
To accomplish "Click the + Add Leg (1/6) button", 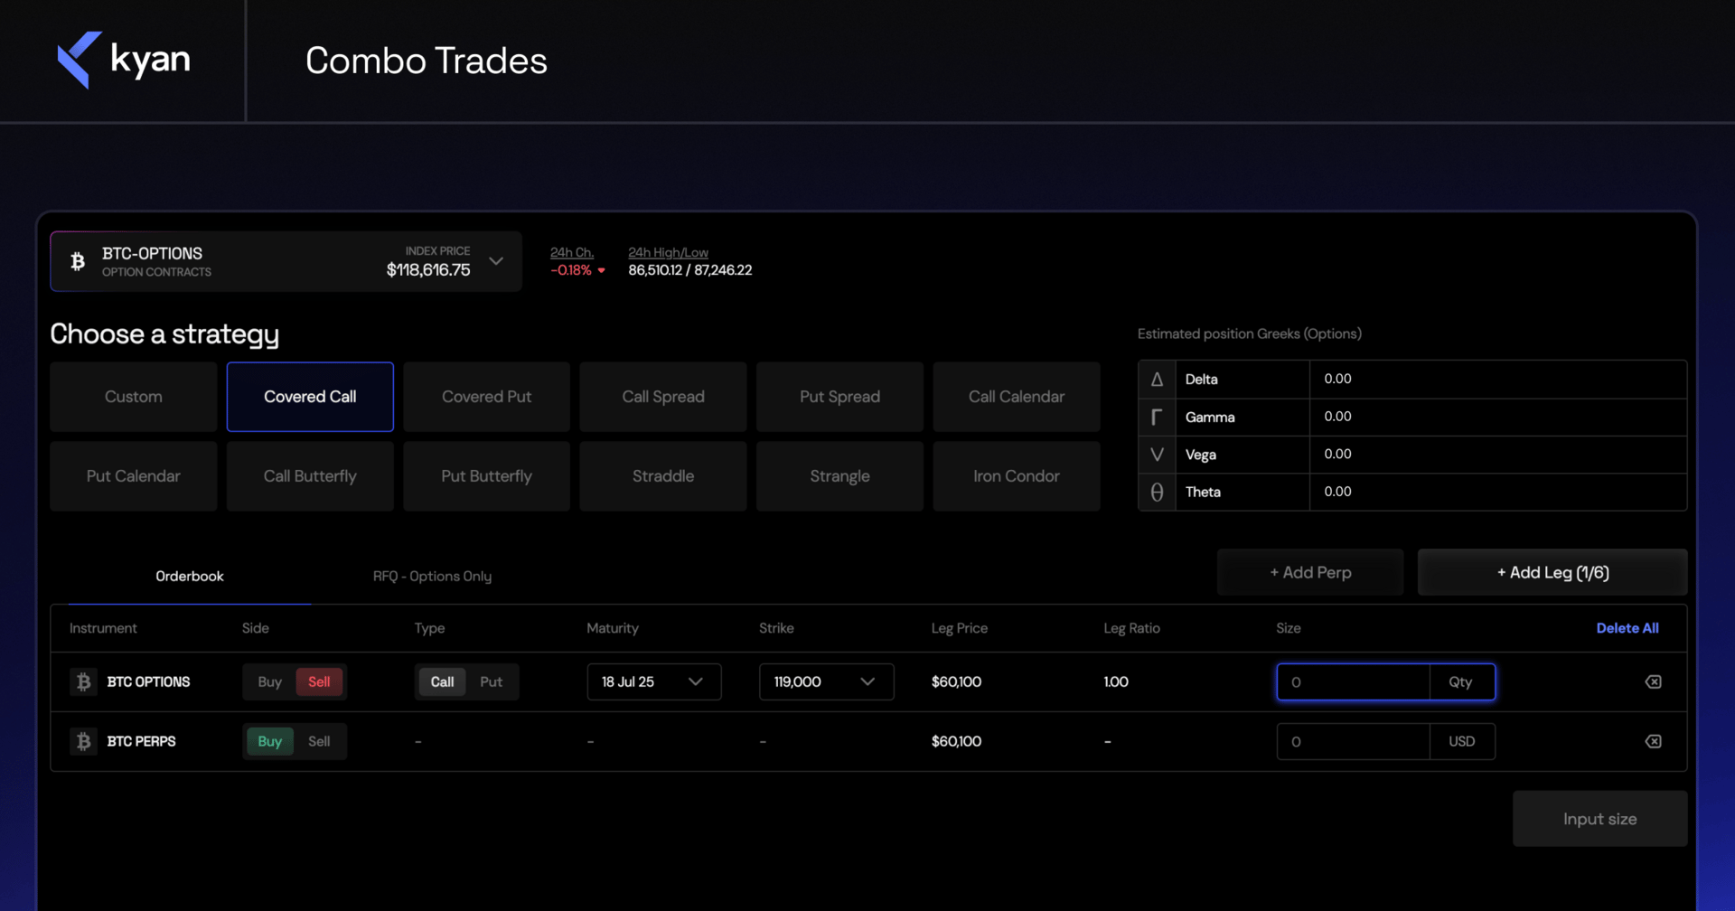I will (x=1552, y=572).
